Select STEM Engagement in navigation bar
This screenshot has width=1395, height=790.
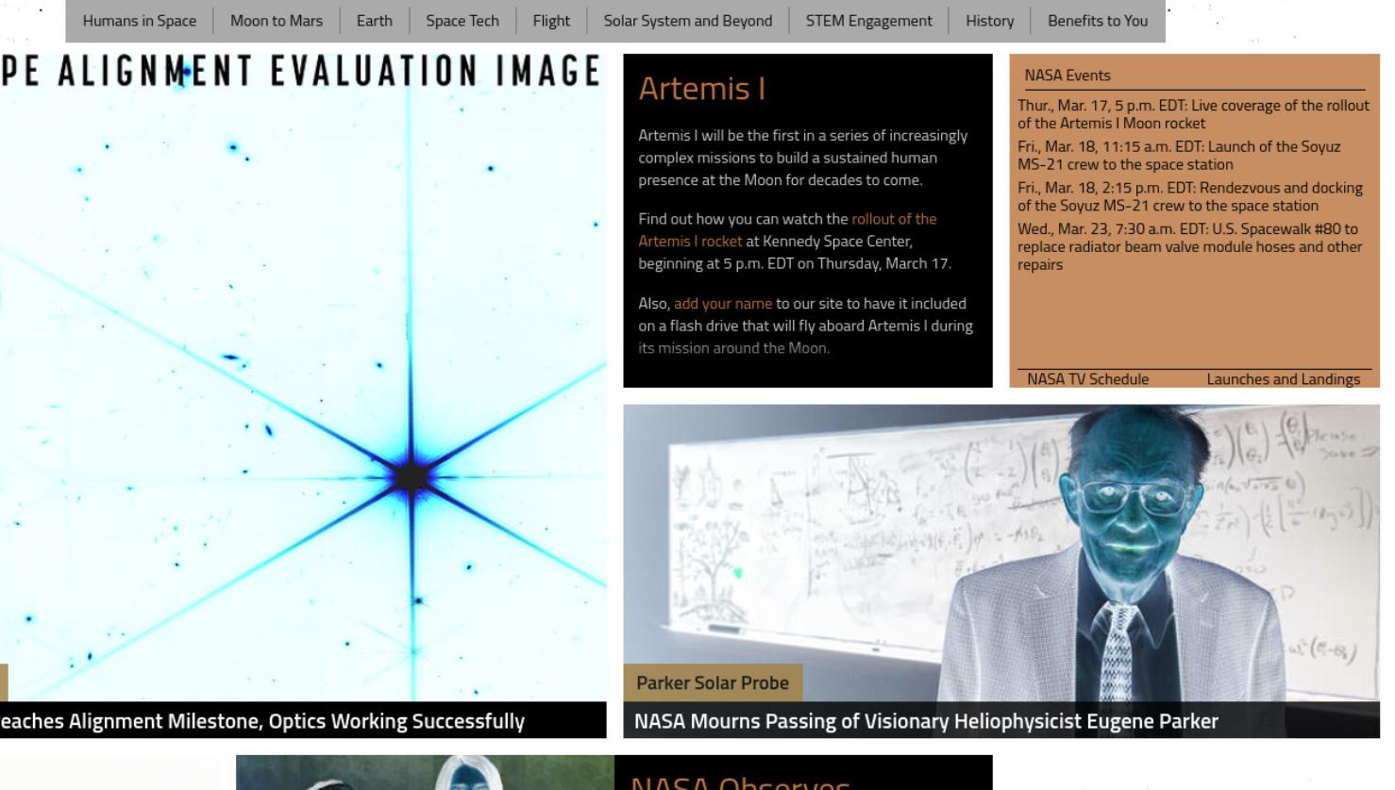(x=869, y=21)
